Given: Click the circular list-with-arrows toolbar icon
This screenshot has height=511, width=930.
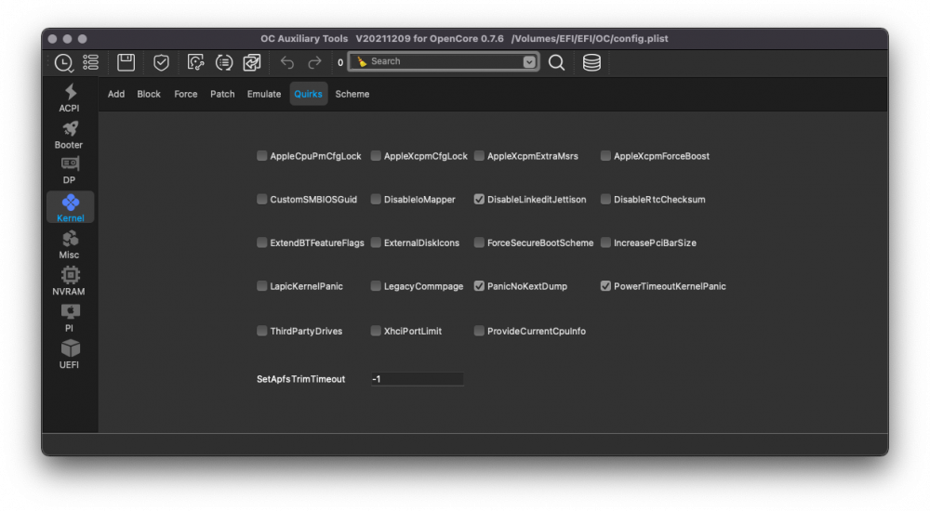Looking at the screenshot, I should [x=223, y=62].
